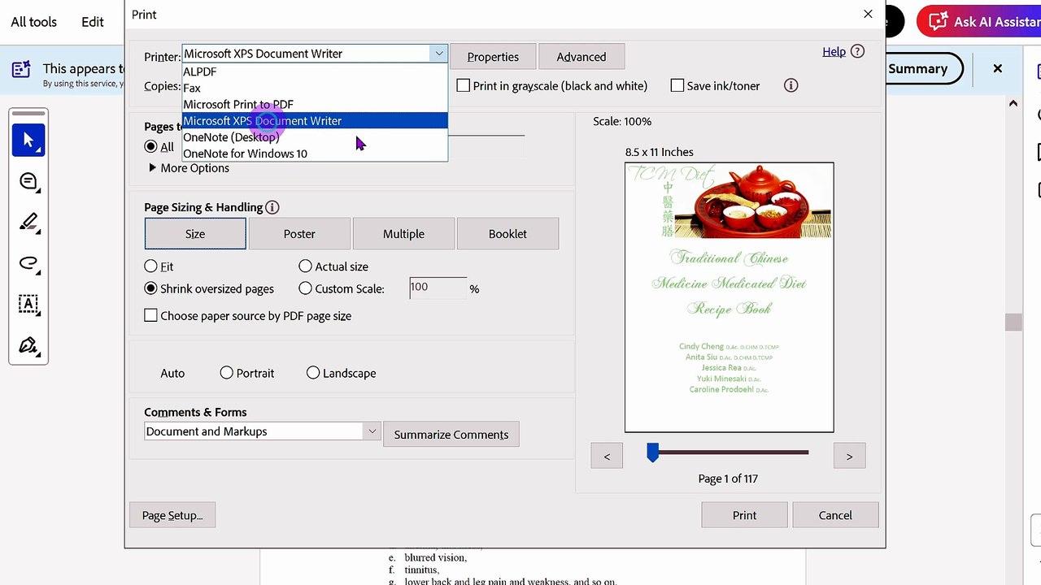Choose Microsoft XPS Document Writer in list
Image resolution: width=1041 pixels, height=585 pixels.
315,120
